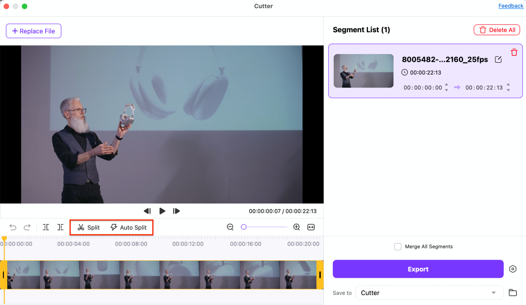Image resolution: width=526 pixels, height=305 pixels.
Task: Expand the Save to Cutter dropdown
Action: point(494,293)
